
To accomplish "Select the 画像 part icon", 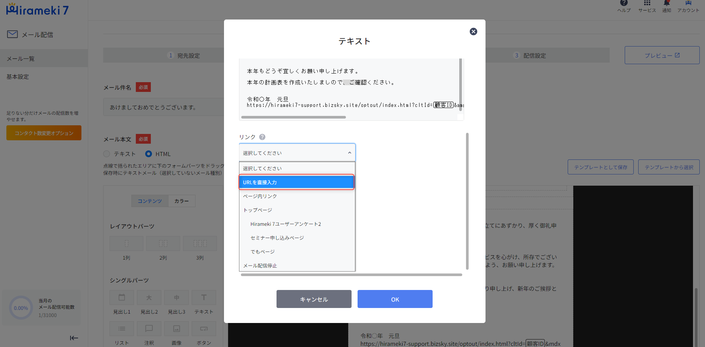I will (176, 329).
